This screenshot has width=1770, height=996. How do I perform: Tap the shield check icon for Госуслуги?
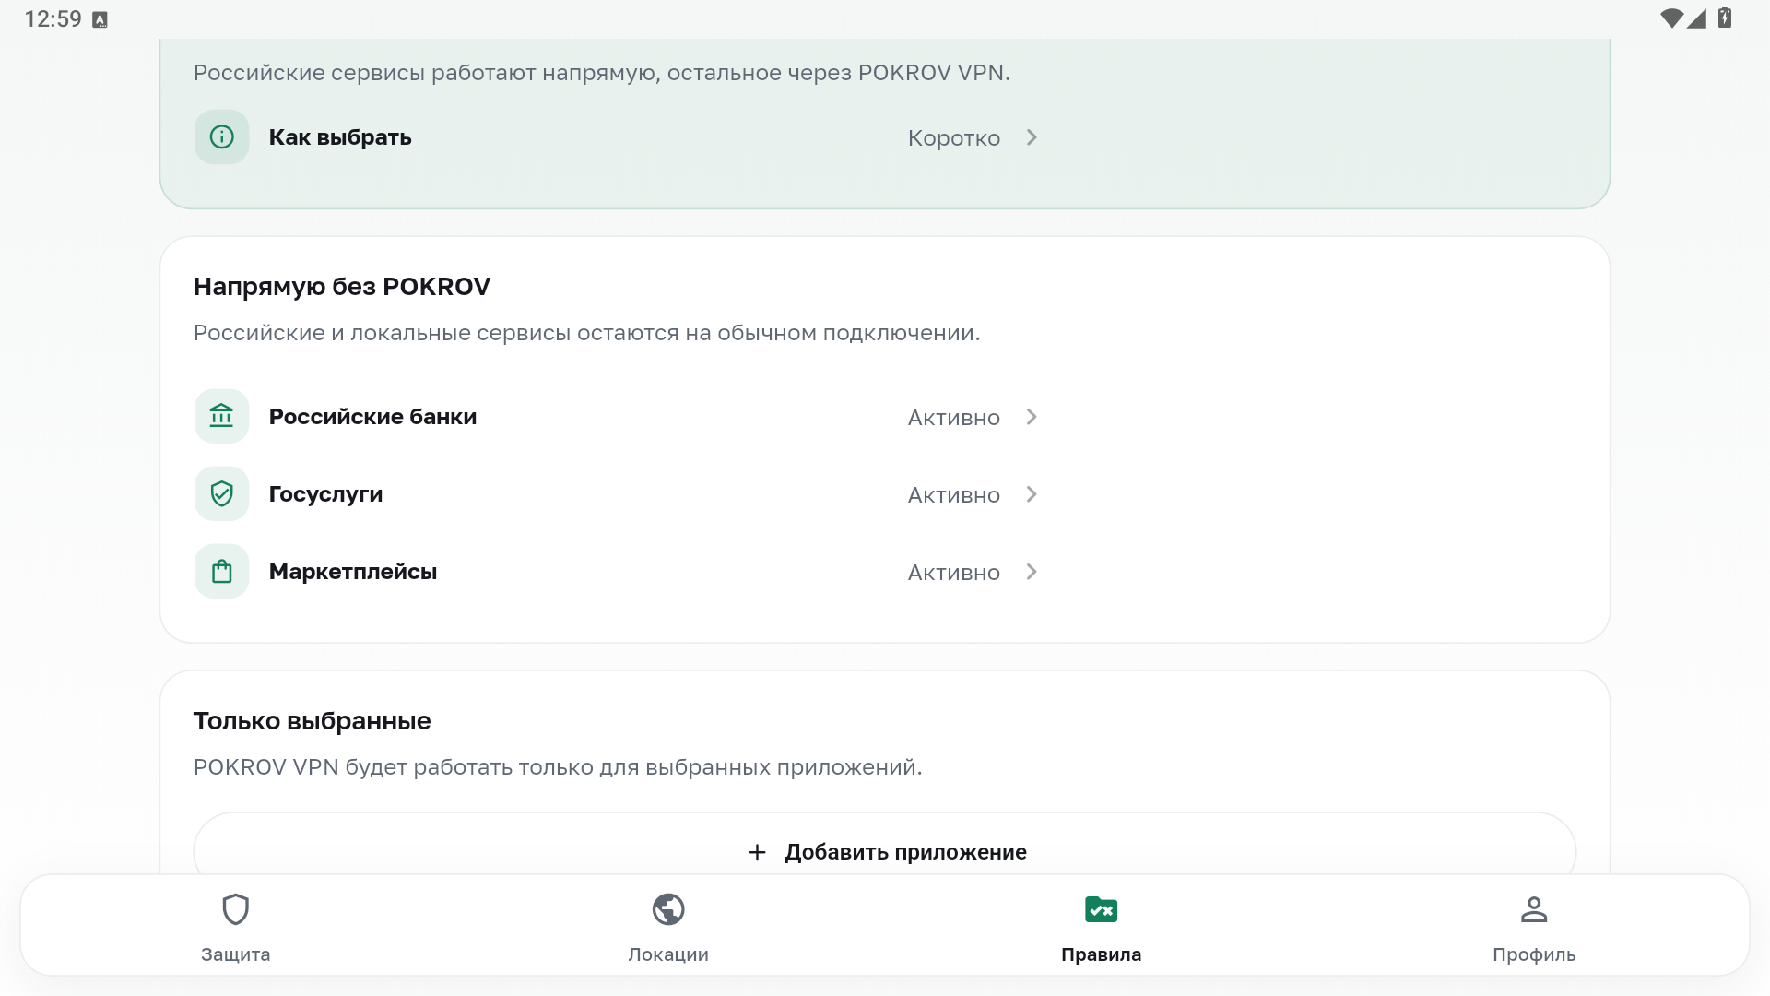[221, 494]
